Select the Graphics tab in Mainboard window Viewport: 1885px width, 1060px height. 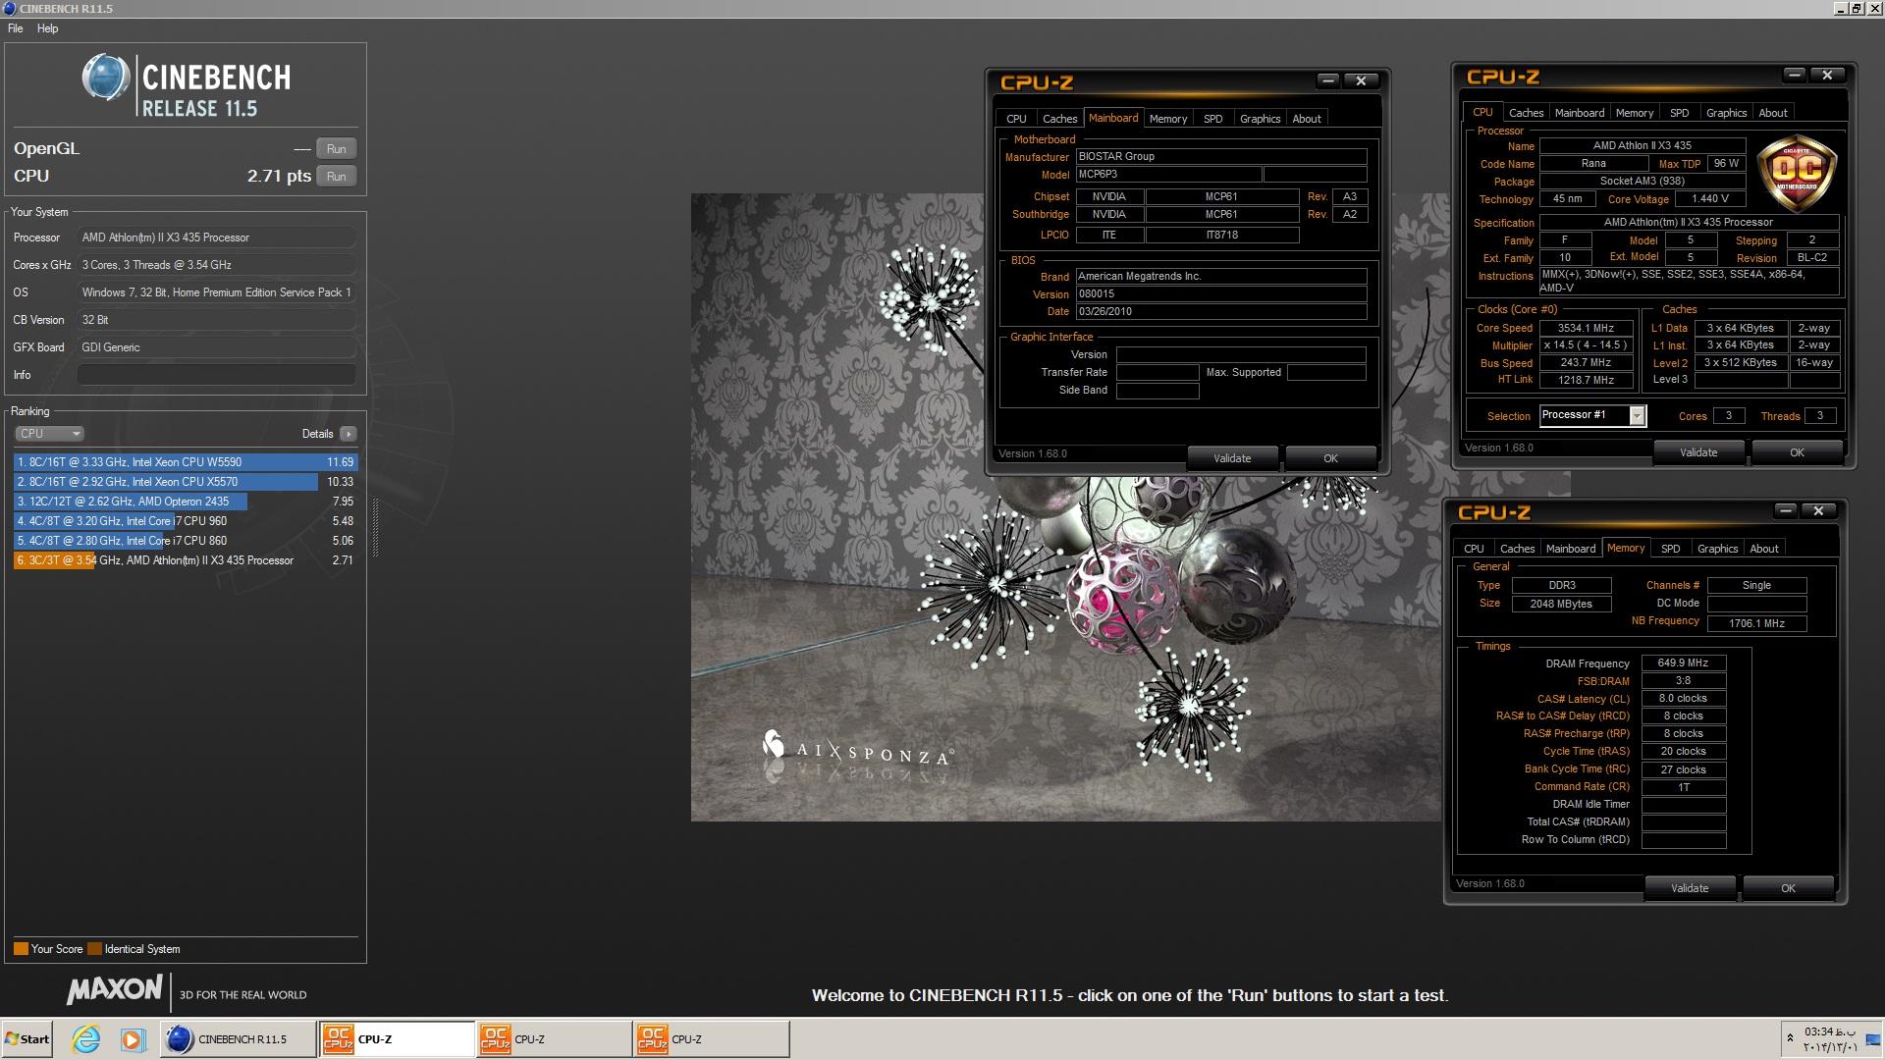tap(1260, 119)
